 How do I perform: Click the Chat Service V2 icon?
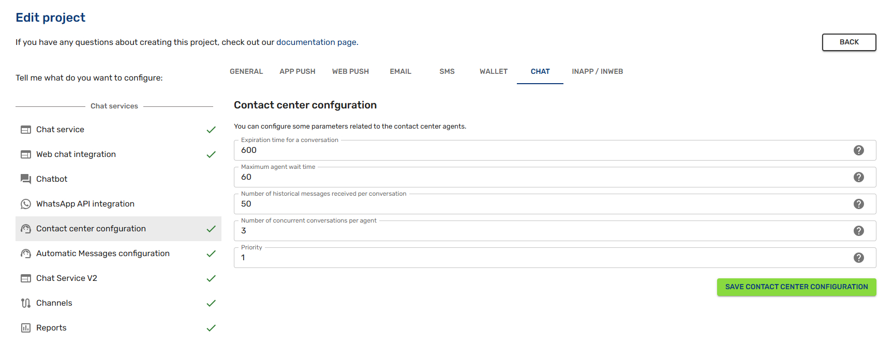point(26,278)
